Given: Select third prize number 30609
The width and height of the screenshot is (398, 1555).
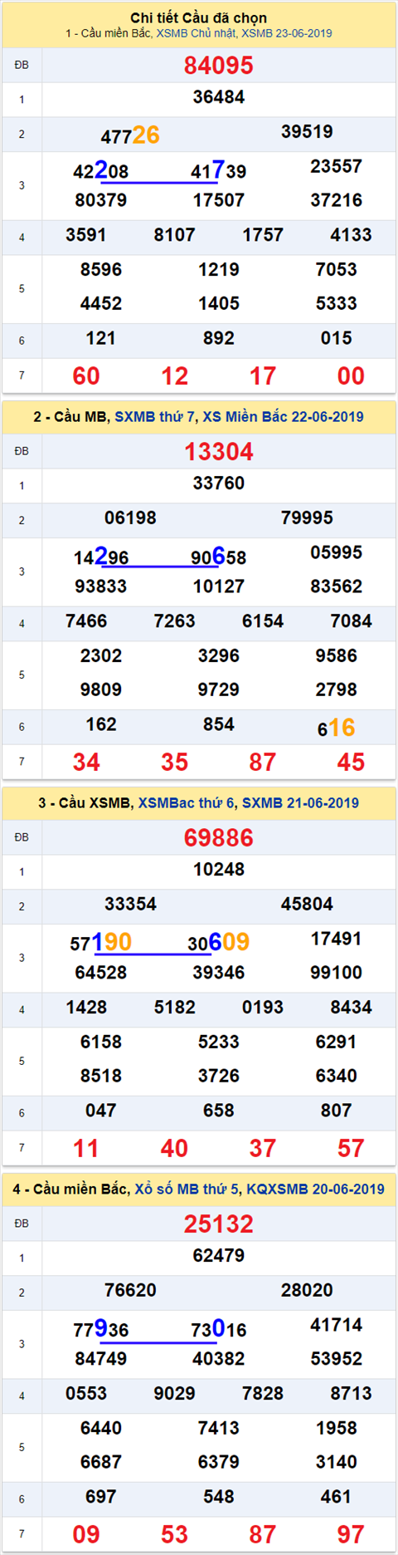Looking at the screenshot, I should pos(219,943).
